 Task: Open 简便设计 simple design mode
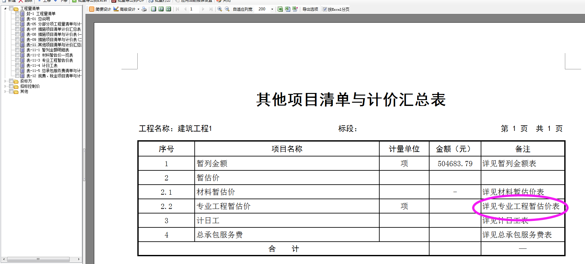pos(100,9)
